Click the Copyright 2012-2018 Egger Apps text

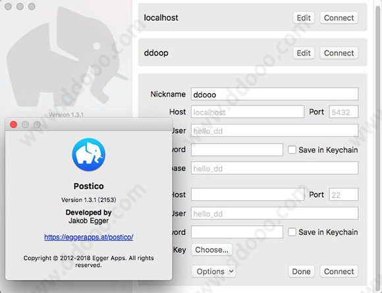pyautogui.click(x=89, y=261)
